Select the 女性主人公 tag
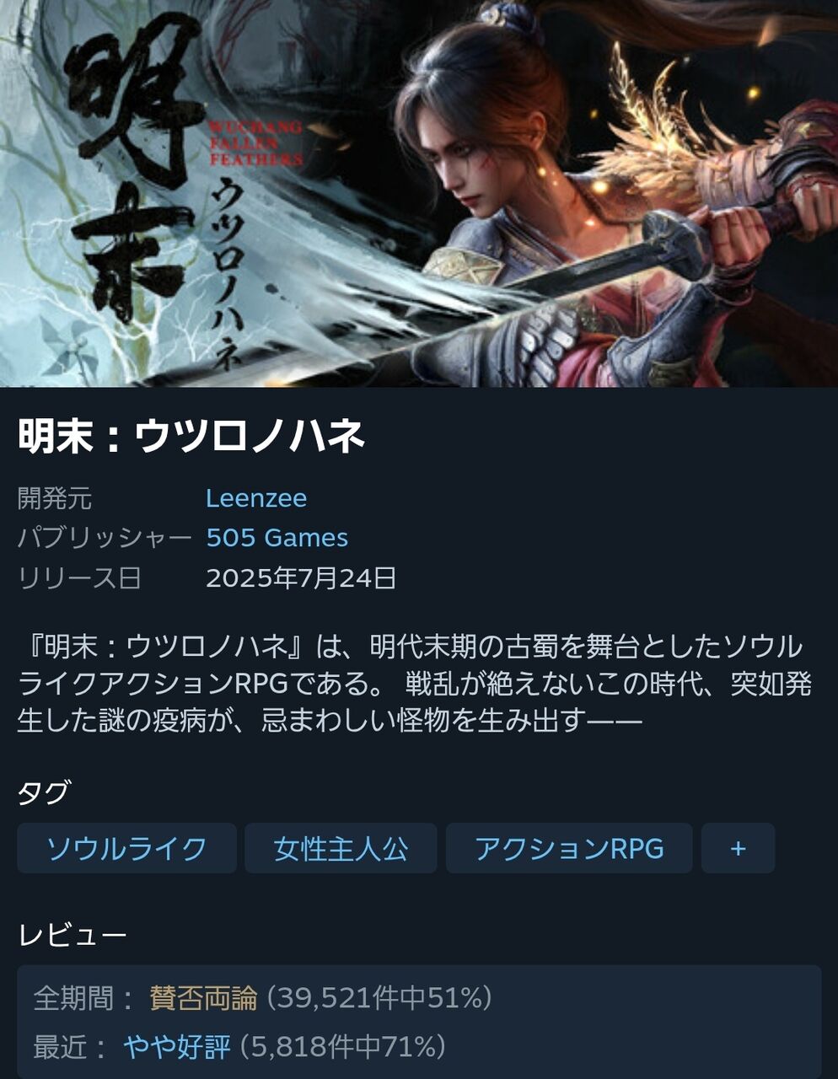The width and height of the screenshot is (838, 1079). [x=341, y=848]
